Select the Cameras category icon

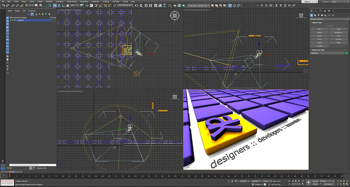322,15
